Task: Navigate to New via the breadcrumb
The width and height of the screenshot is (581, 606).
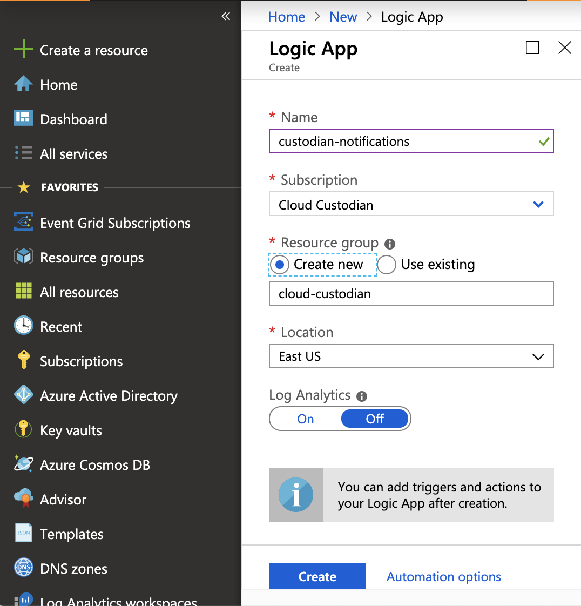Action: click(343, 17)
